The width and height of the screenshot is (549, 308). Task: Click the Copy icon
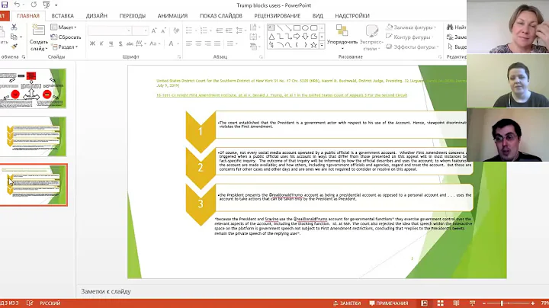point(14,37)
